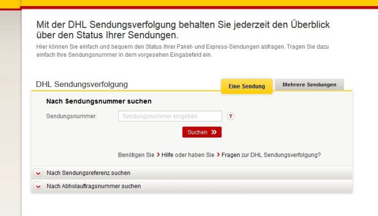The width and height of the screenshot is (378, 216).
Task: Click the Sendungsnummer: field label
Action: 71,116
